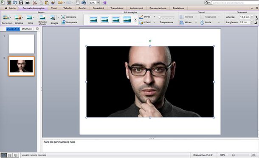Adjust the Trasparenza slider

[166, 17]
